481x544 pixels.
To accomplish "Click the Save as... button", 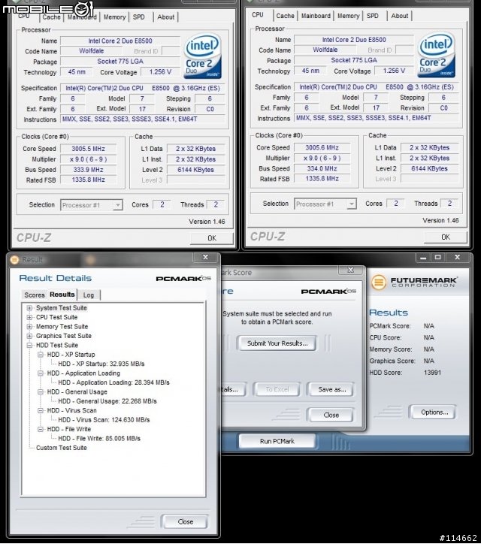I will 331,390.
